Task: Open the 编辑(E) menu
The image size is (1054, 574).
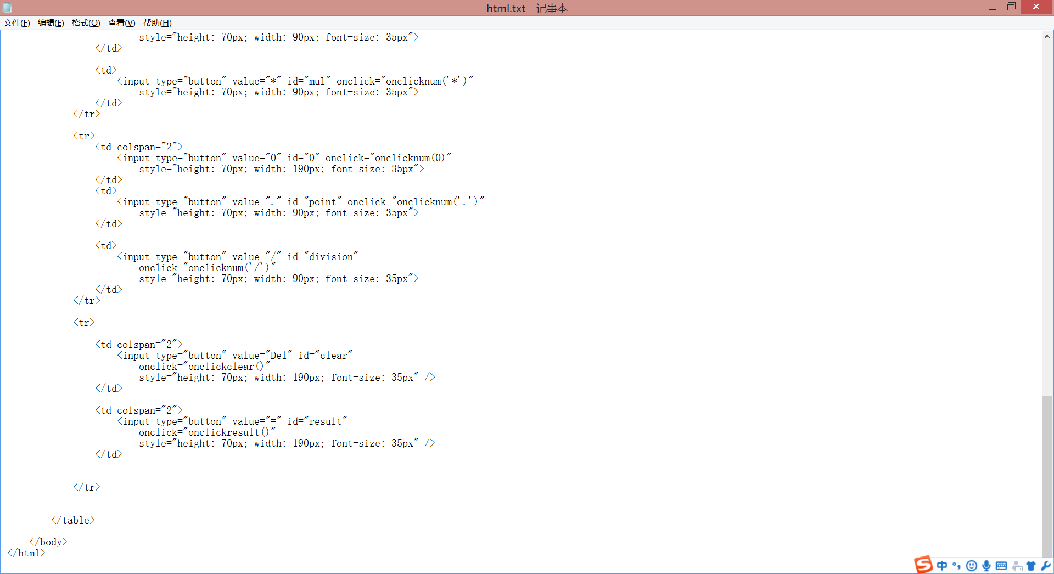Action: pos(51,22)
